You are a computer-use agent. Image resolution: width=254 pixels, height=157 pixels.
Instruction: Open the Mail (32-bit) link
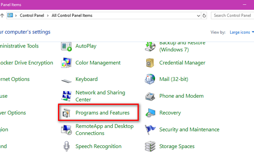point(174,79)
